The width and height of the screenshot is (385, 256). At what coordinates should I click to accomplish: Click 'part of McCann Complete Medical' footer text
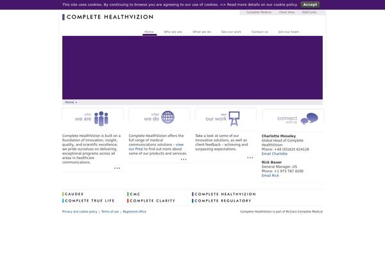click(303, 212)
